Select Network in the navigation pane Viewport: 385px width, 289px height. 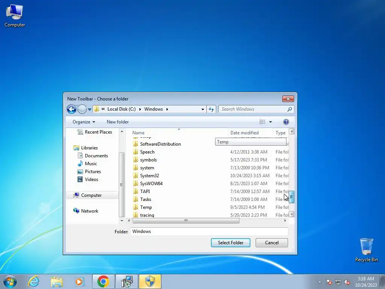[x=86, y=211]
